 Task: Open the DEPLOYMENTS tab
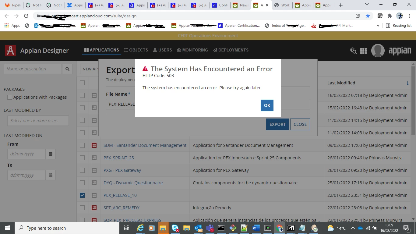coord(231,50)
